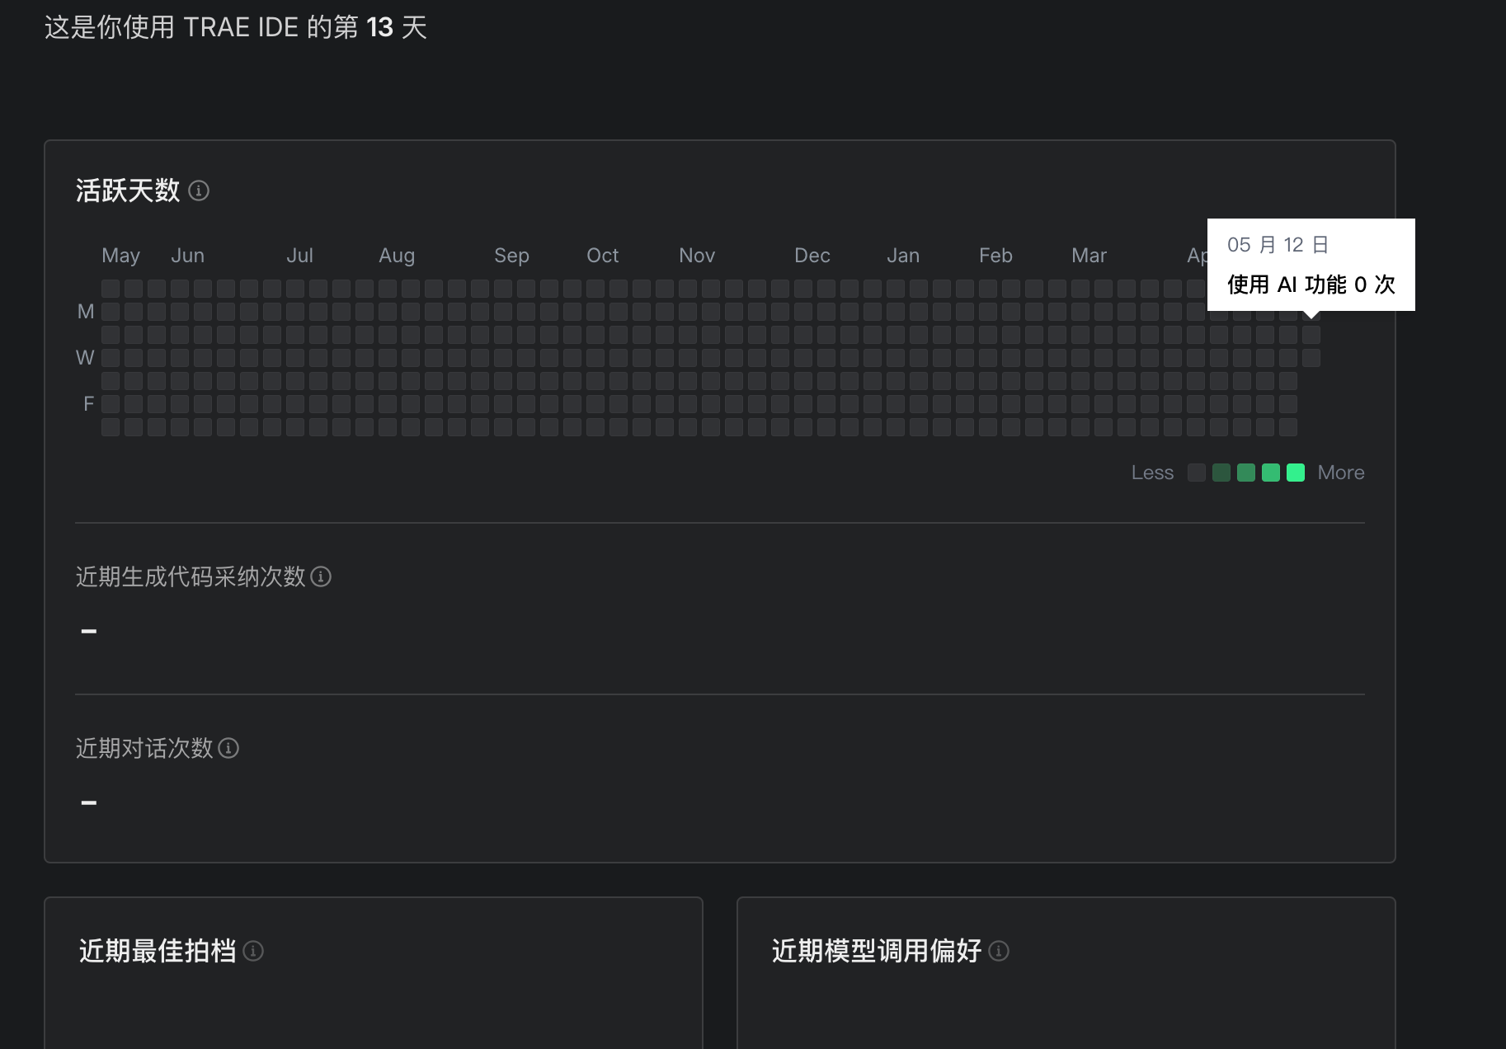Click the M weekday row label
1506x1049 pixels.
coord(86,312)
